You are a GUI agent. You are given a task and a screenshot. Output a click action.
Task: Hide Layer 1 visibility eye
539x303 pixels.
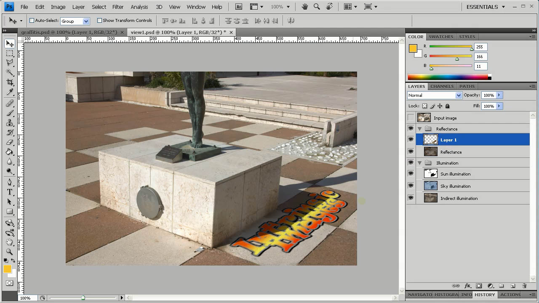[411, 140]
